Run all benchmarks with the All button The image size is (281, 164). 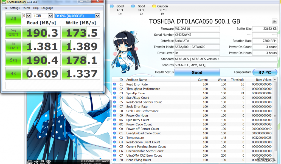[13, 19]
